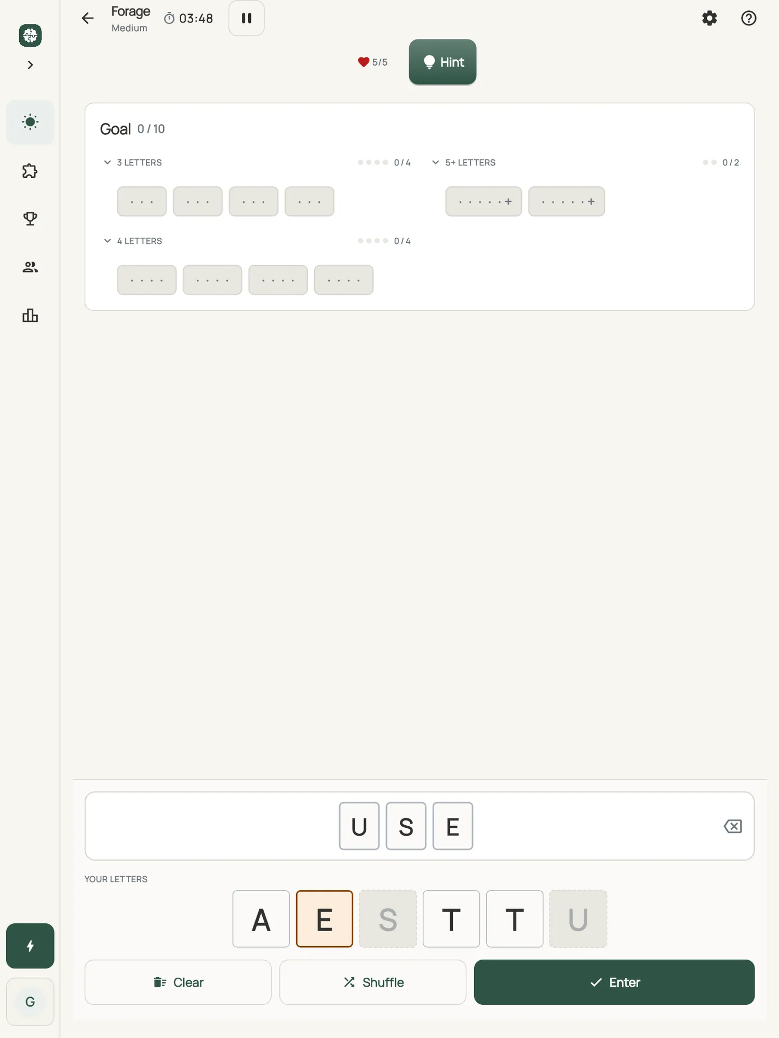The width and height of the screenshot is (779, 1038).
Task: Click the 5/5 hearts lives indicator
Action: (373, 62)
